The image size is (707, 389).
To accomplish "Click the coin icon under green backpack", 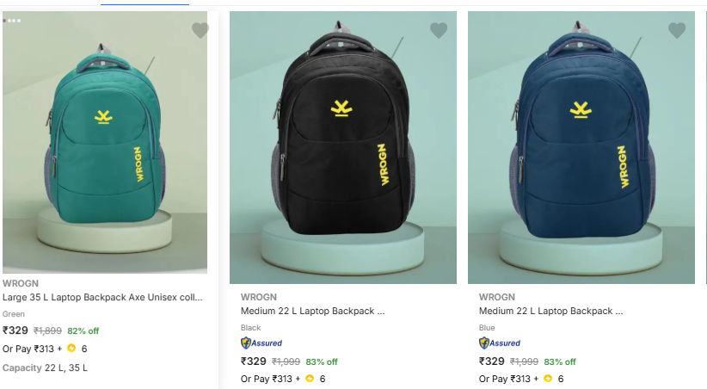I will coord(71,349).
